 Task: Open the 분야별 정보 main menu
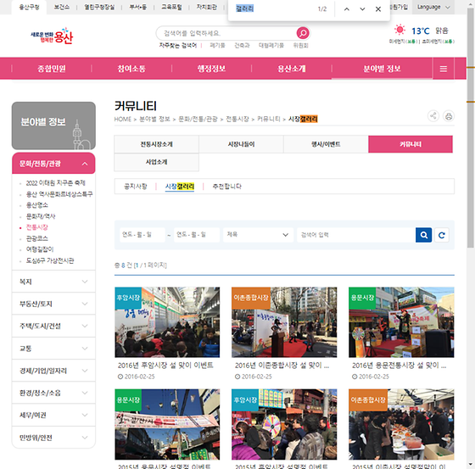coord(382,69)
